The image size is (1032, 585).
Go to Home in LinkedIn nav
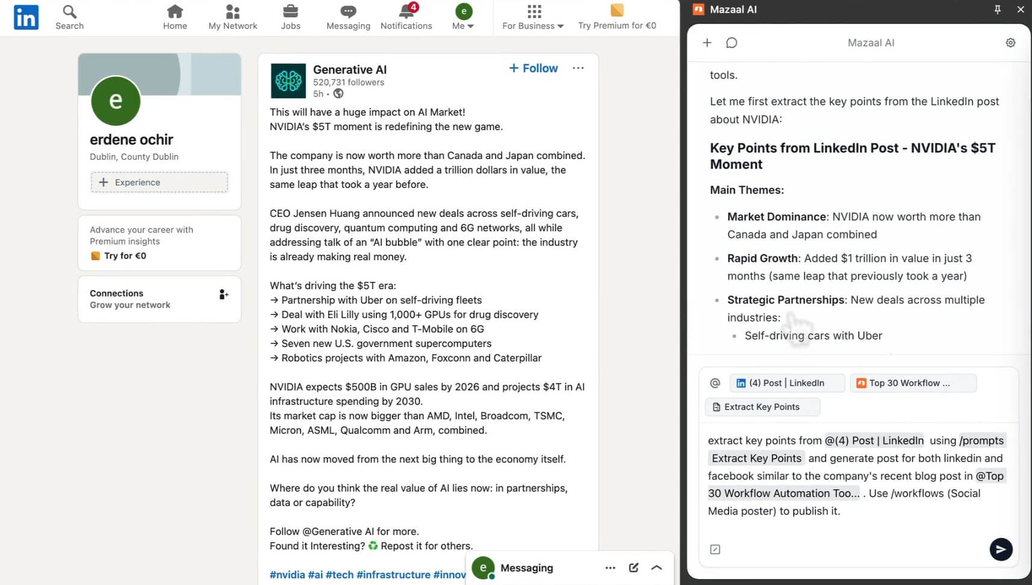[x=175, y=17]
